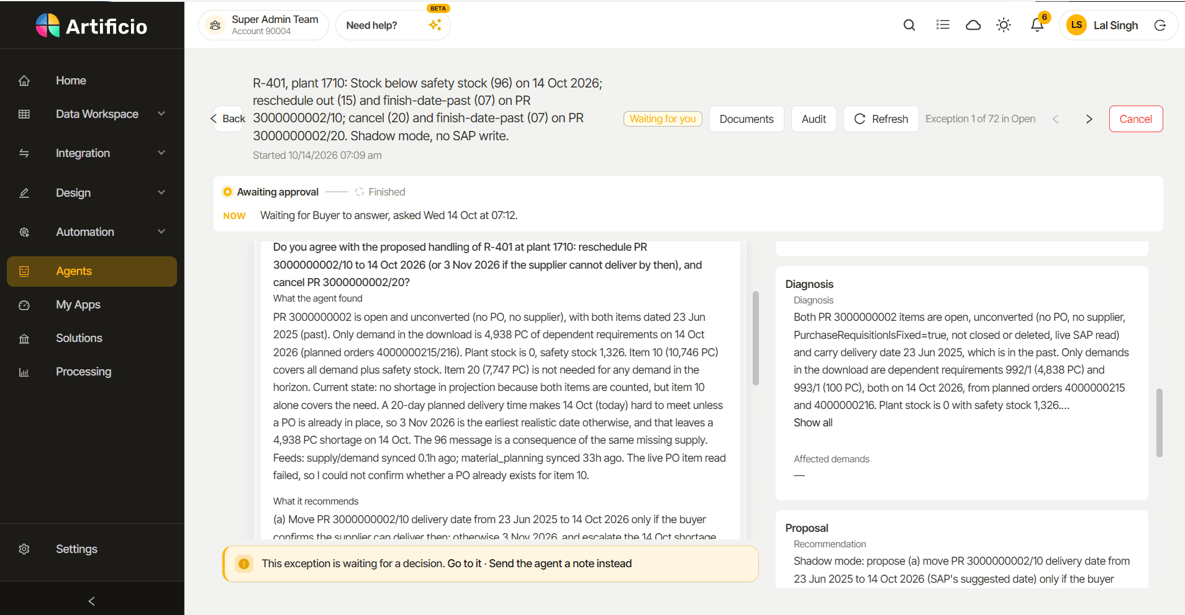Click the Refresh button
Image resolution: width=1185 pixels, height=615 pixels.
[x=881, y=119]
